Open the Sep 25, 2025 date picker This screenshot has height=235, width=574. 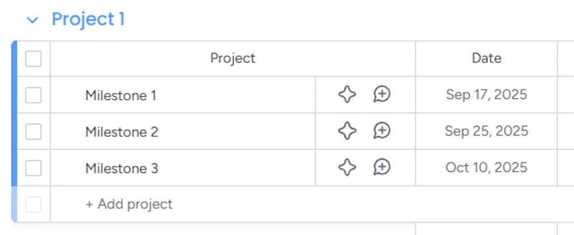[x=486, y=131]
